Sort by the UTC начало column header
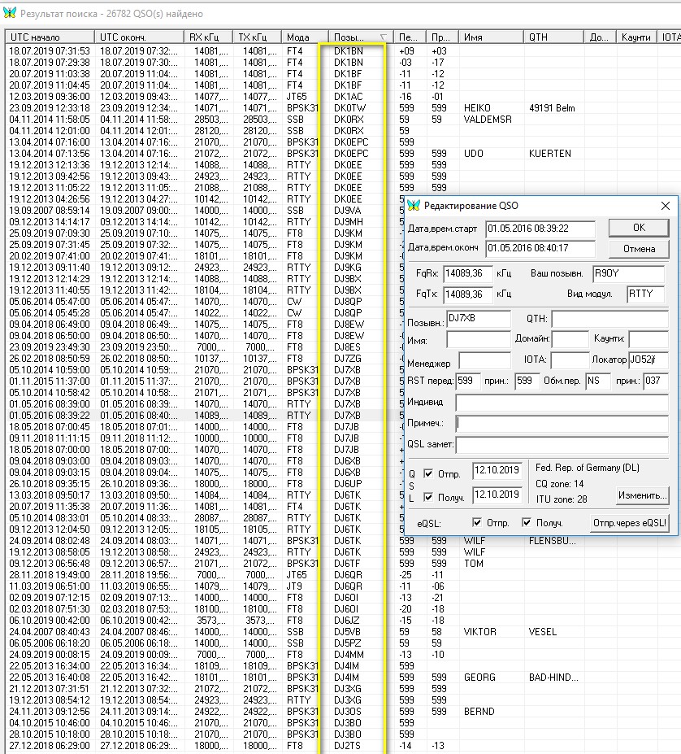 point(49,37)
